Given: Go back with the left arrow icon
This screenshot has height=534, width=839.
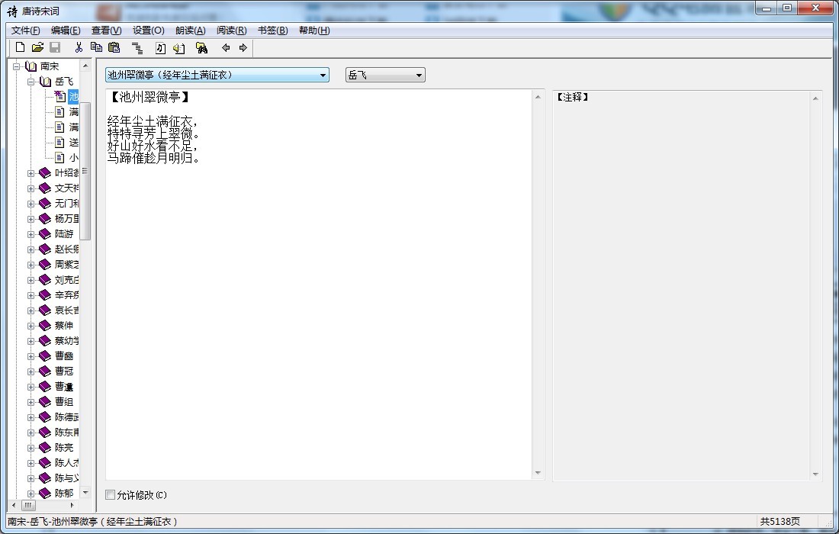Looking at the screenshot, I should coord(226,48).
